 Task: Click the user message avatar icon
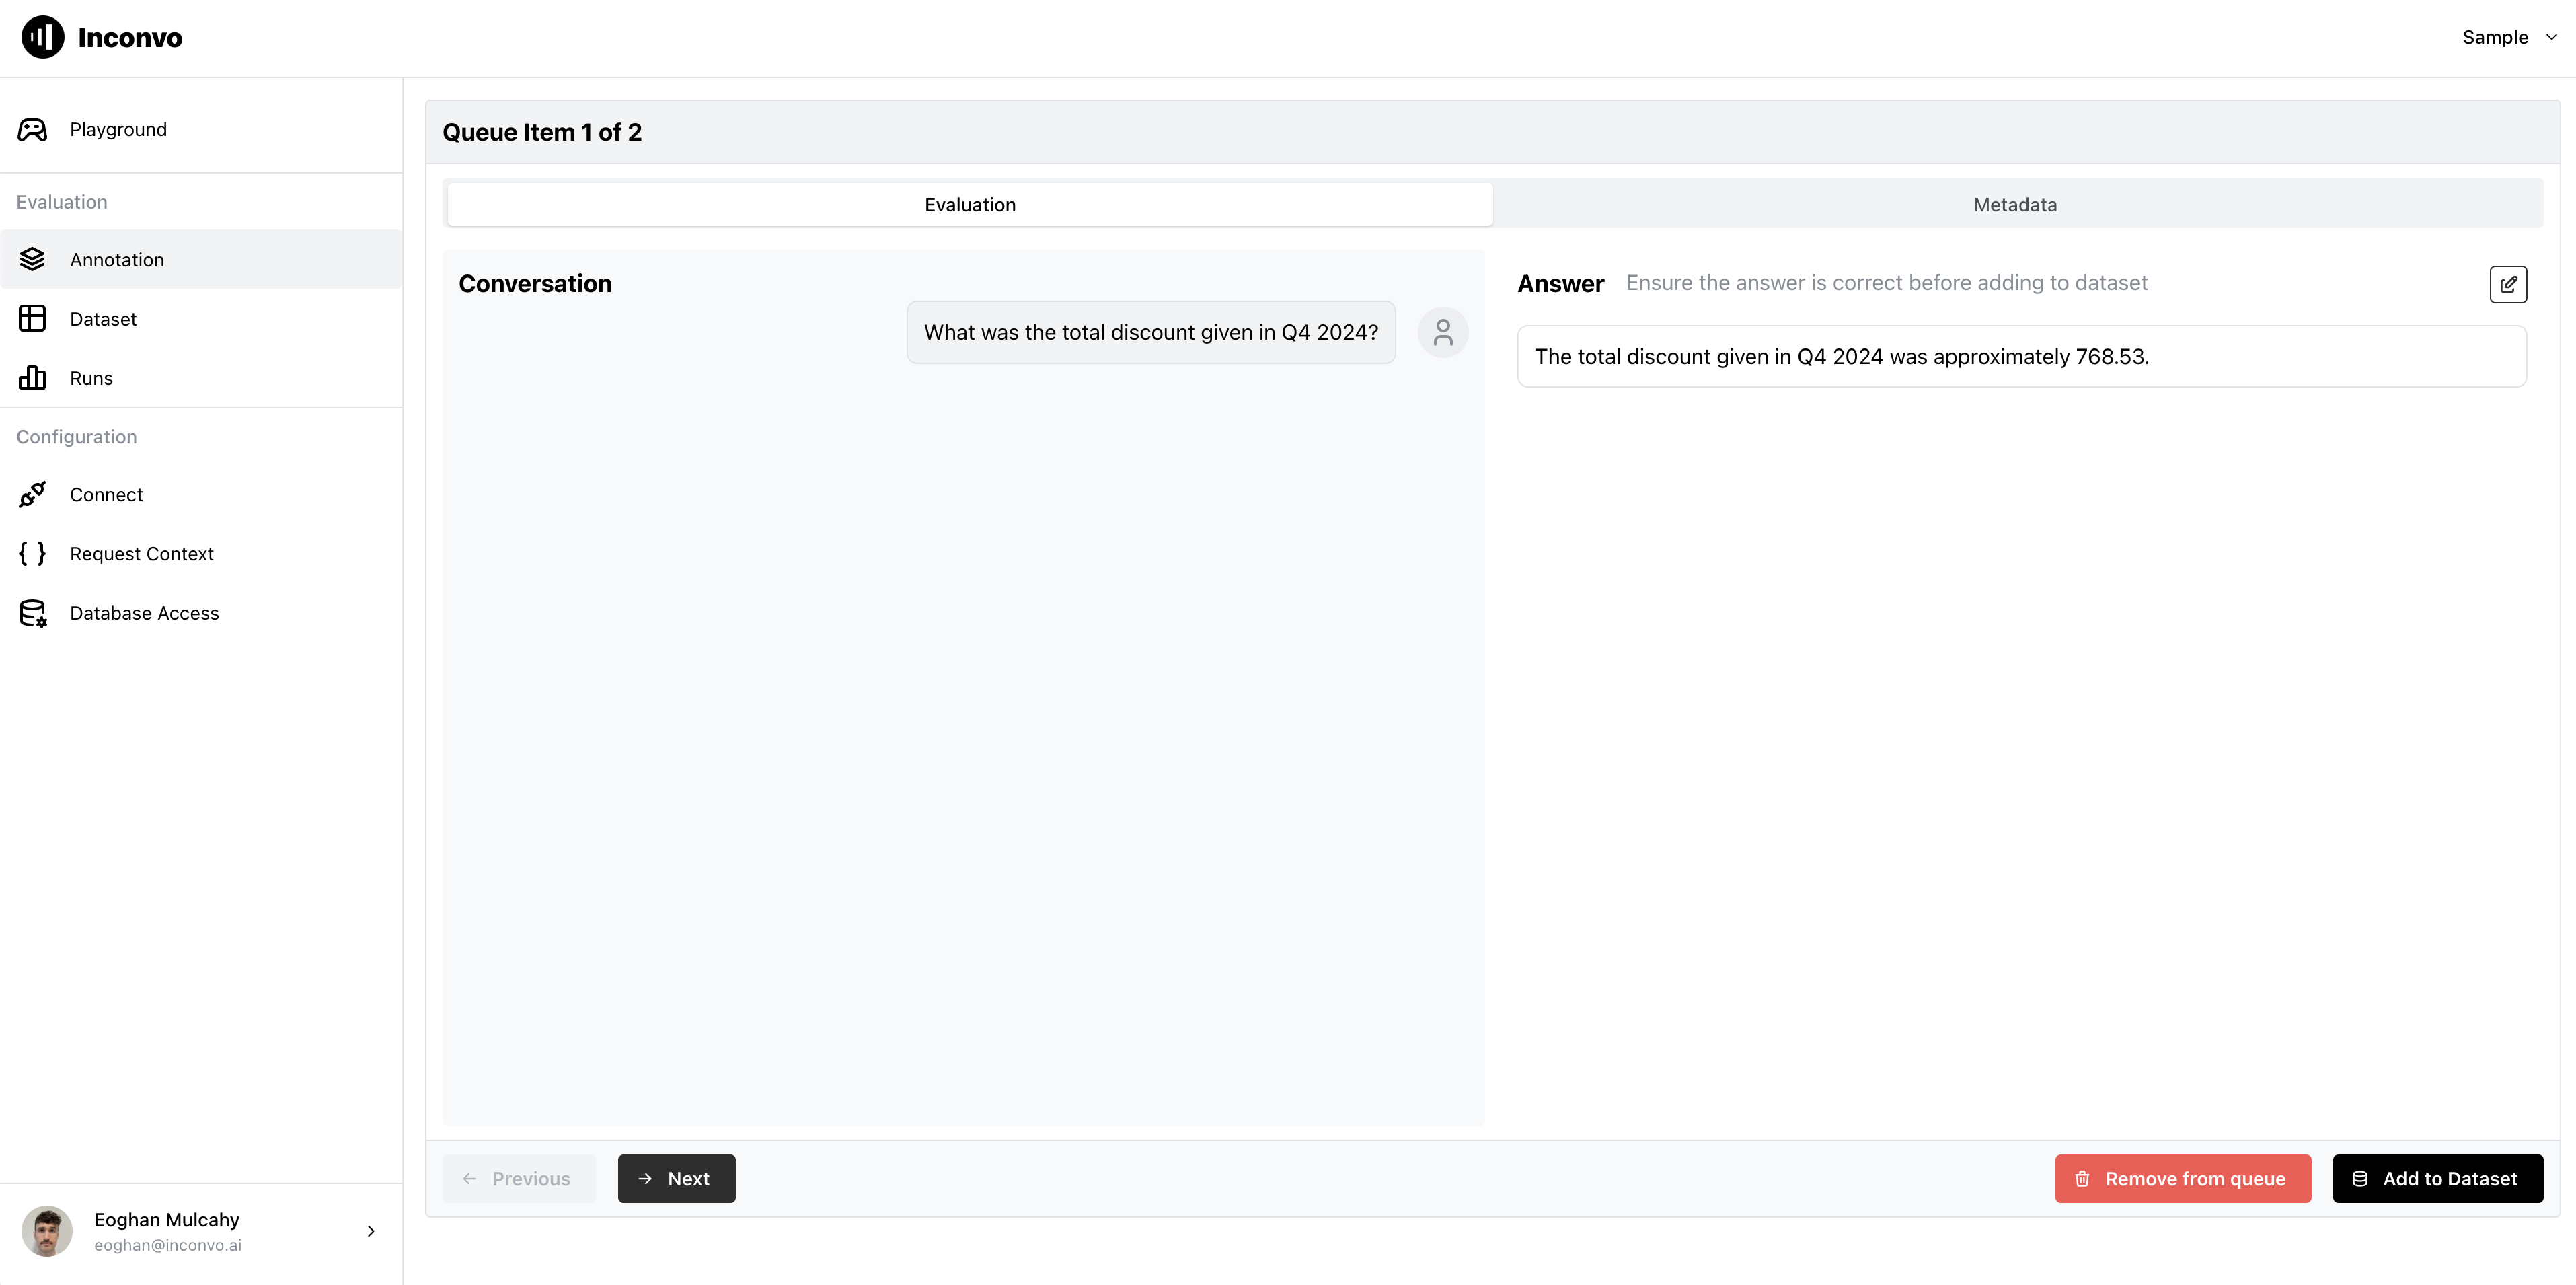[1443, 332]
